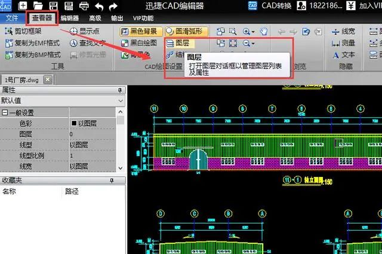The width and height of the screenshot is (382, 254).
Task: Open 查找文字 search tool
Action: [x=88, y=43]
